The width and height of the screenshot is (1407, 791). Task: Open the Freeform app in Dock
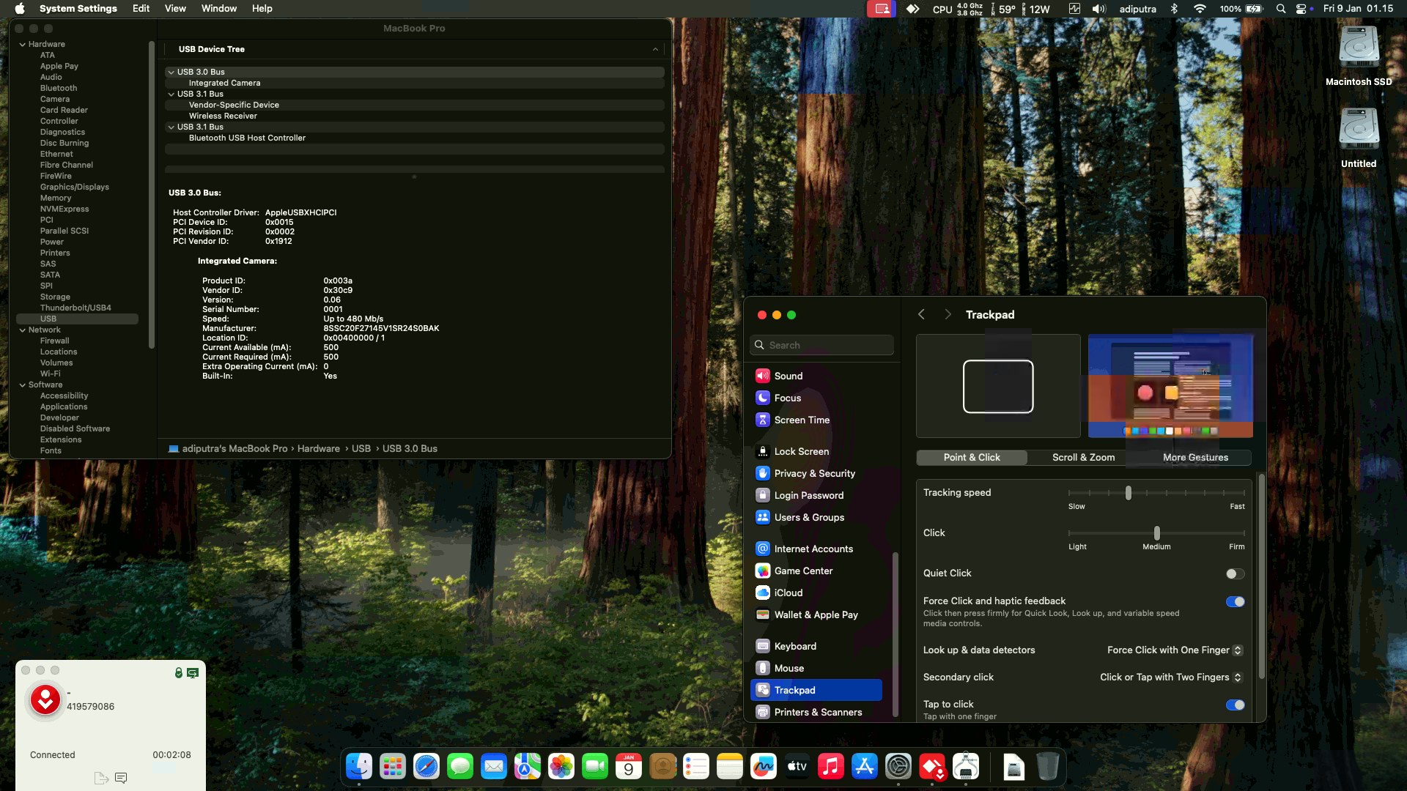(x=763, y=767)
